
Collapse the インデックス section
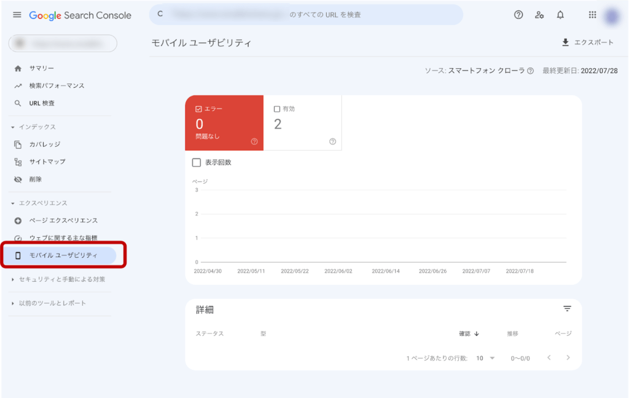pyautogui.click(x=34, y=127)
